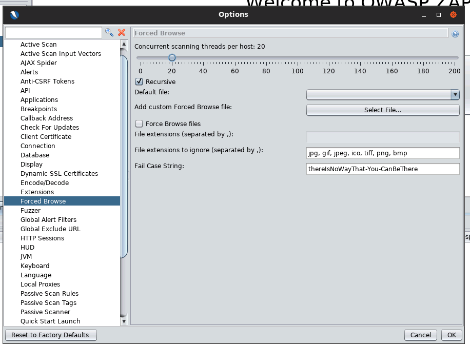470x347 pixels.
Task: Click the search magnifier icon
Action: coord(109,32)
